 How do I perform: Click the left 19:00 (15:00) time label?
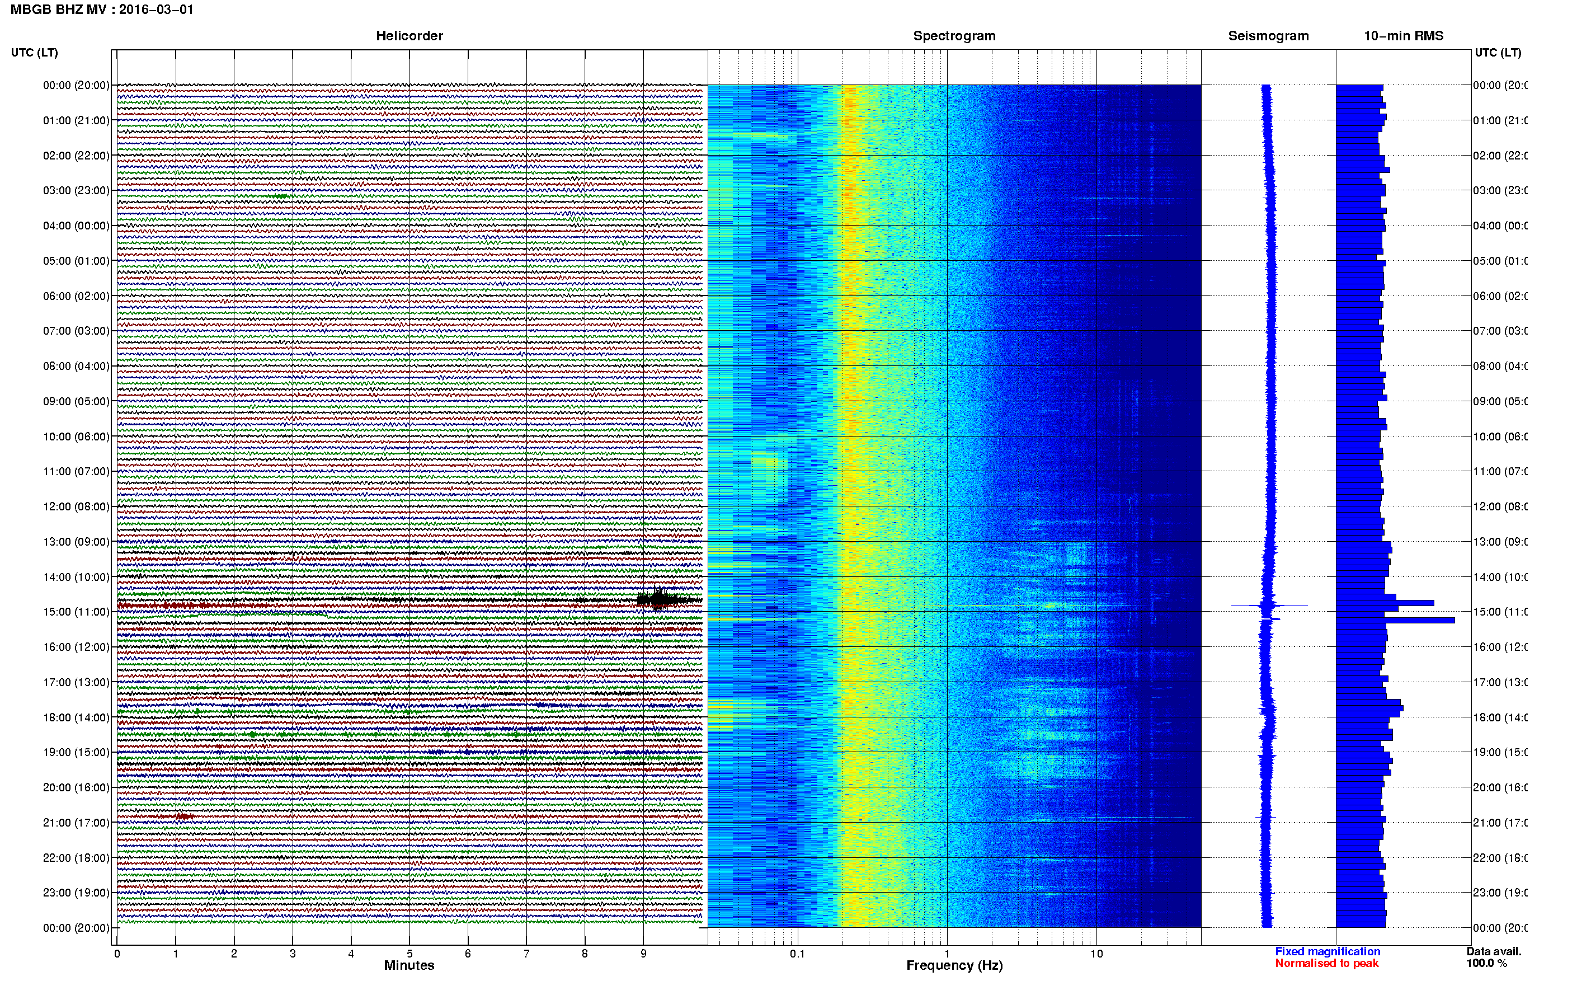click(76, 752)
